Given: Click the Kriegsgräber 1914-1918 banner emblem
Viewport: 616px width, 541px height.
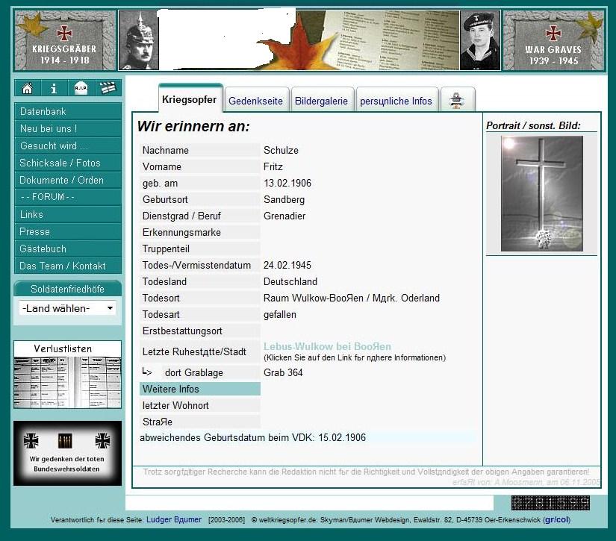Looking at the screenshot, I should [x=65, y=41].
